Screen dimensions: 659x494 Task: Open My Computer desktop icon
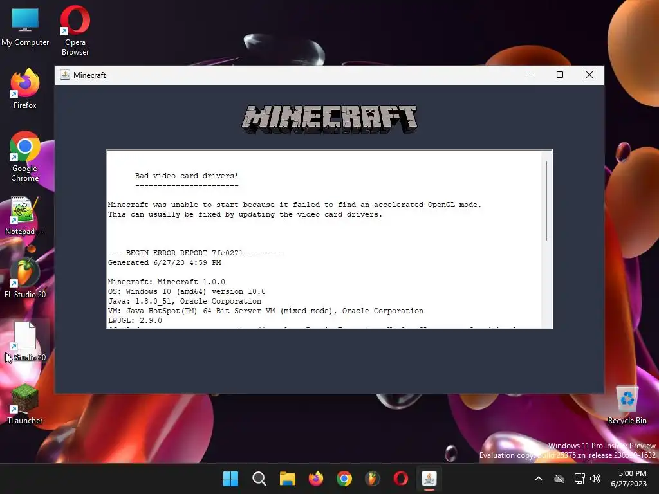(x=25, y=27)
